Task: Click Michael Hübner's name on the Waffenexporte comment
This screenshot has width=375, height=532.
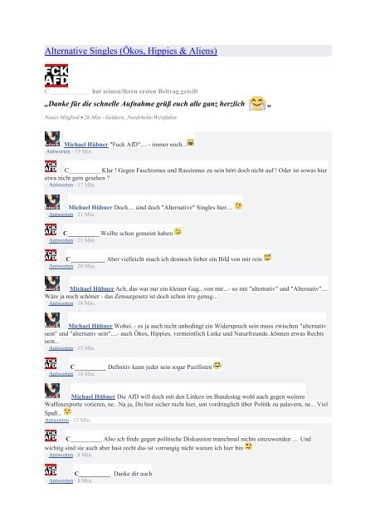Action: click(93, 397)
